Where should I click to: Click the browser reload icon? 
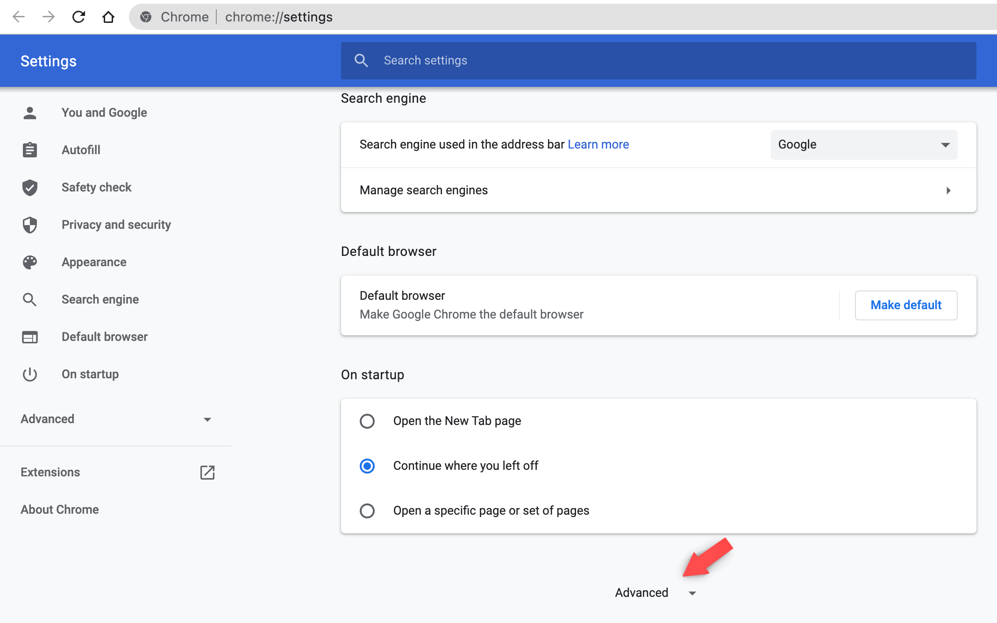78,17
